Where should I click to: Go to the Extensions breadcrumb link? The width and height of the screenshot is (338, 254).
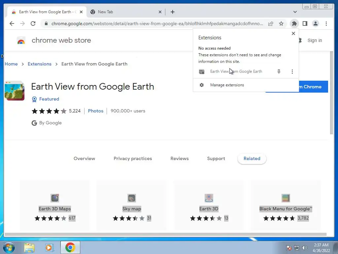pyautogui.click(x=40, y=64)
